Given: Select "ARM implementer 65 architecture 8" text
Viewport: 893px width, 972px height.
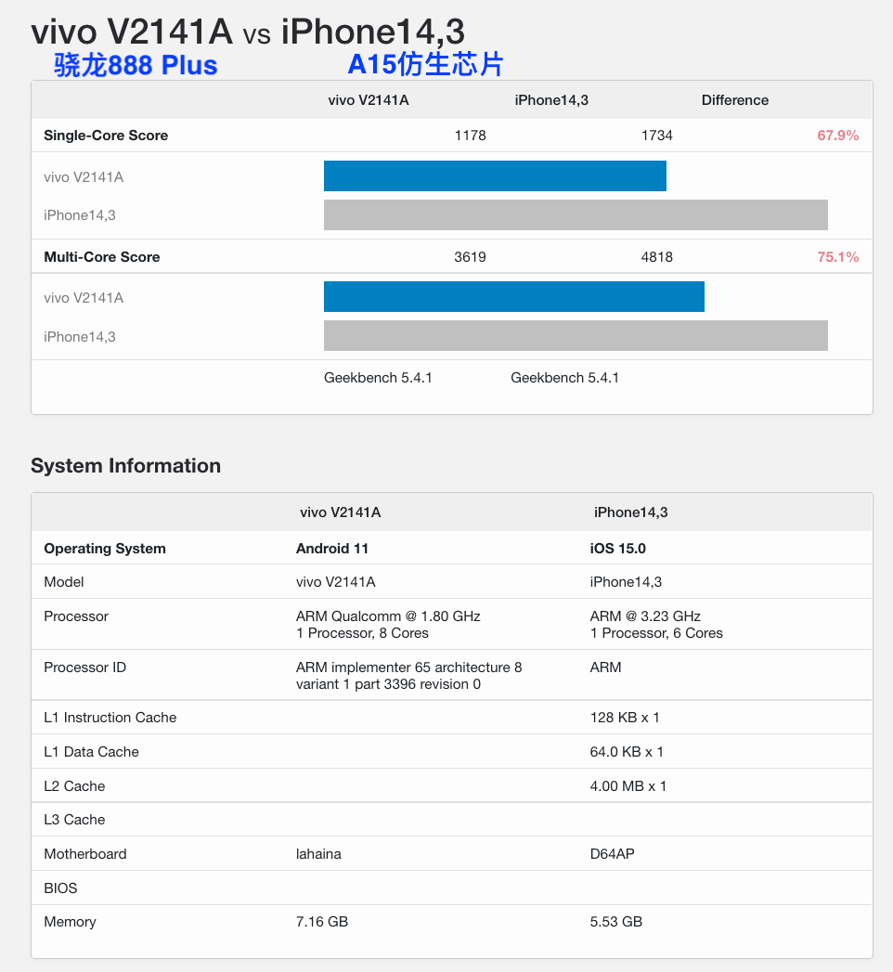Looking at the screenshot, I should (x=409, y=667).
